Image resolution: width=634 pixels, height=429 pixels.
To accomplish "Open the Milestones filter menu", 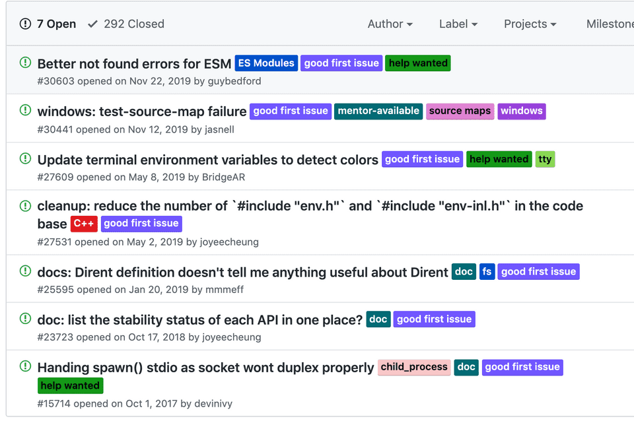I will point(610,24).
